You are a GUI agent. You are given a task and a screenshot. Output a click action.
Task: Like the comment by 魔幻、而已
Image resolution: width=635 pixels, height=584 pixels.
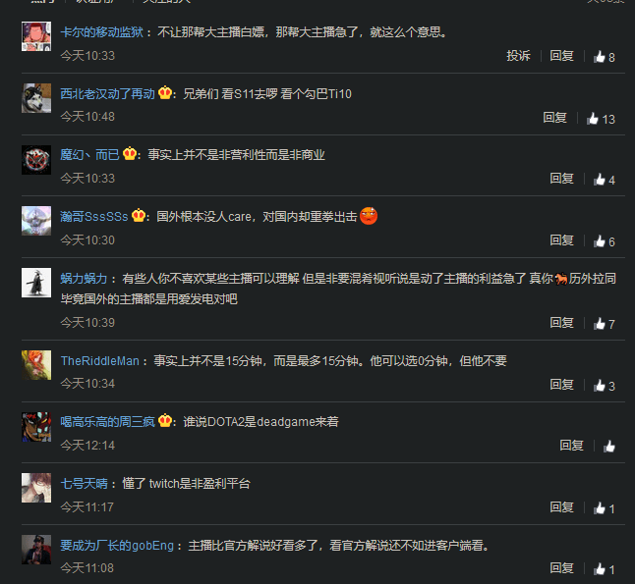pos(599,180)
